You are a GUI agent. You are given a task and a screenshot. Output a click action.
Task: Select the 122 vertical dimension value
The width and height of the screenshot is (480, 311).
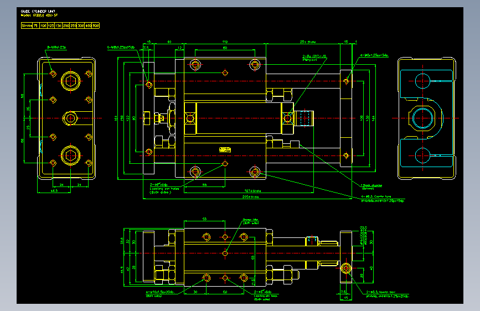pyautogui.click(x=128, y=118)
